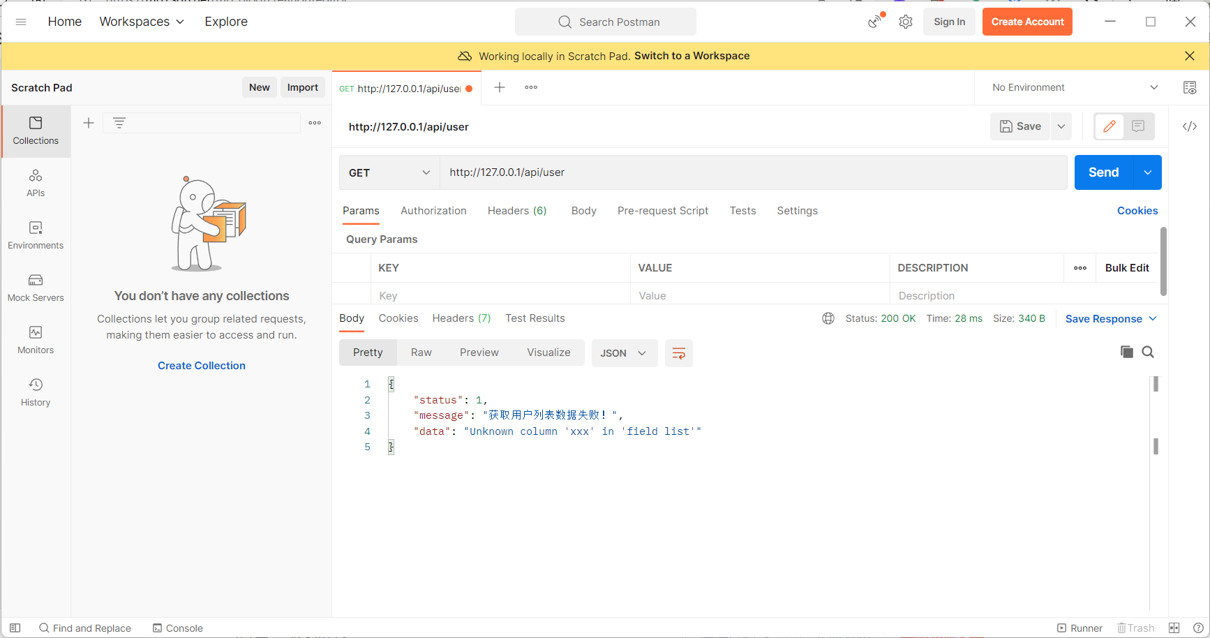Open the Collections sidebar panel
This screenshot has width=1210, height=638.
pyautogui.click(x=35, y=131)
